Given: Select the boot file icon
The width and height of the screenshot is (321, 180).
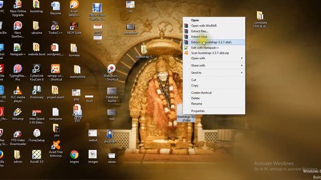Looking at the screenshot, I should click(x=89, y=98).
